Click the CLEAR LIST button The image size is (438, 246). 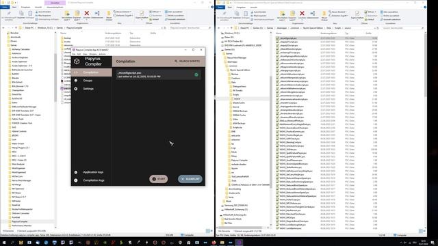point(190,179)
